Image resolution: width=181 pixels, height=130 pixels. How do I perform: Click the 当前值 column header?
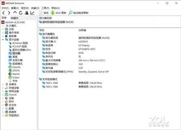tap(82, 30)
